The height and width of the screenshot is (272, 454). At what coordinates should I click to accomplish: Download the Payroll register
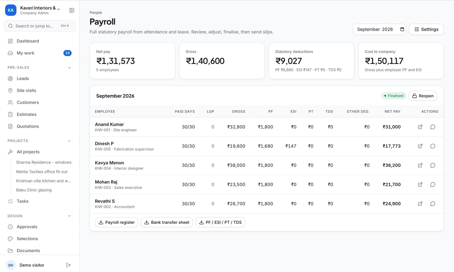(117, 222)
